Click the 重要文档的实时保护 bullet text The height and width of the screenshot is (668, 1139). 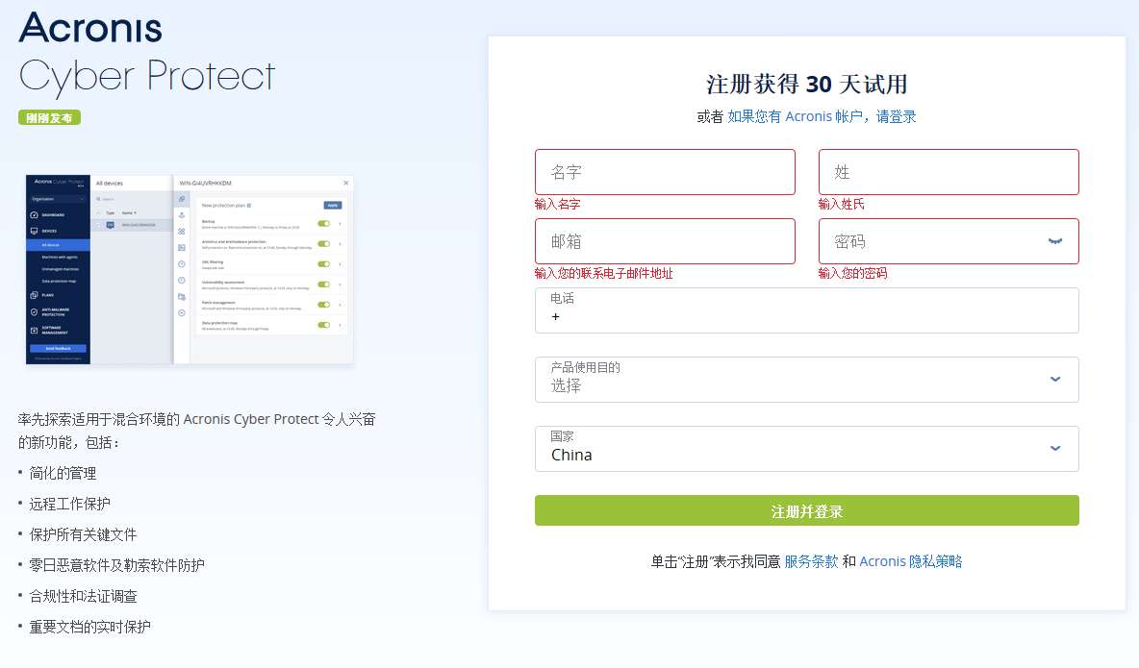tap(90, 627)
